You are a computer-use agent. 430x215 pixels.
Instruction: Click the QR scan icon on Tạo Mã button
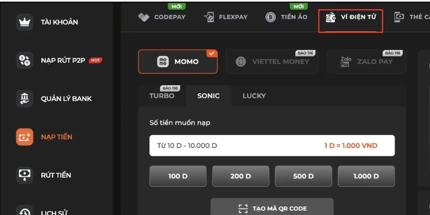pyautogui.click(x=243, y=209)
